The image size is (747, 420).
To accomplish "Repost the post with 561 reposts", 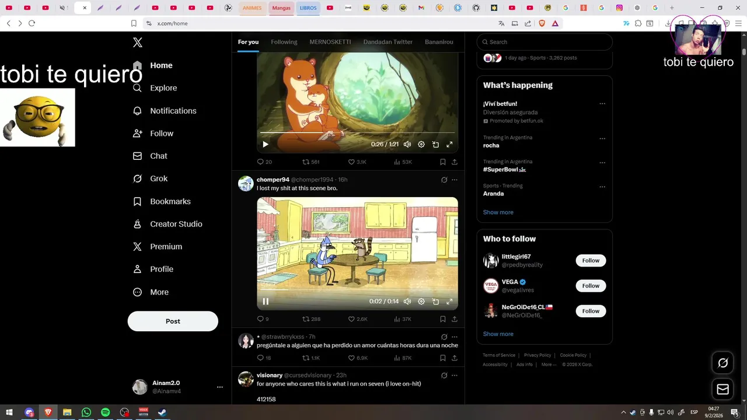I will click(x=310, y=162).
